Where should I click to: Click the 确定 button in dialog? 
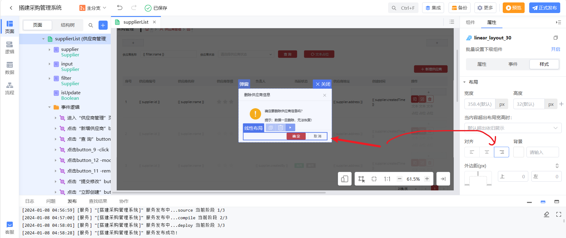pyautogui.click(x=296, y=136)
